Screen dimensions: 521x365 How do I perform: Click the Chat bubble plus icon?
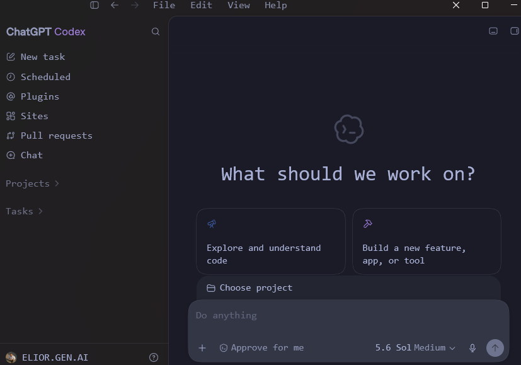(11, 155)
